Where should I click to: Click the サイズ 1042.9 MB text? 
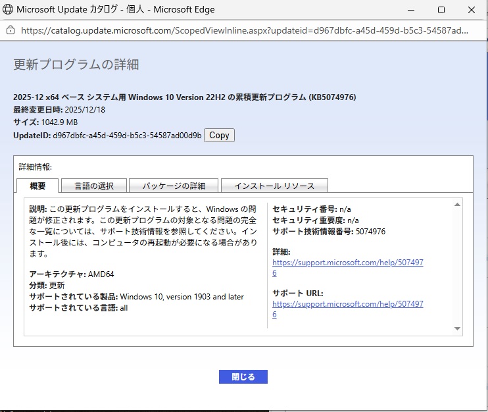(45, 122)
